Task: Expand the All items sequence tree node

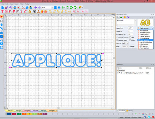Action: coord(118,70)
